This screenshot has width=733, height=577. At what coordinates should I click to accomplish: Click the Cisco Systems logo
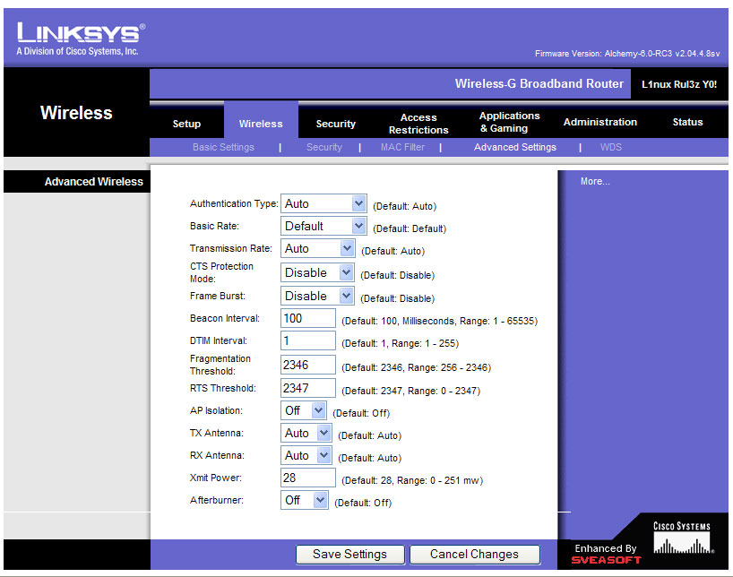(682, 538)
